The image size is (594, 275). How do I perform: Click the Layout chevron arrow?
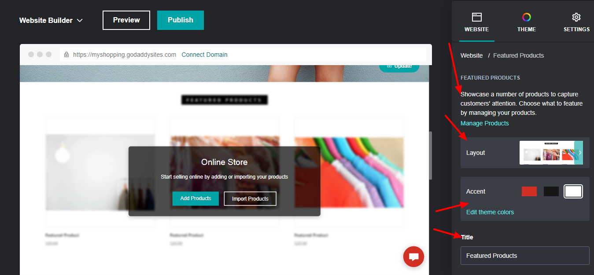(579, 153)
